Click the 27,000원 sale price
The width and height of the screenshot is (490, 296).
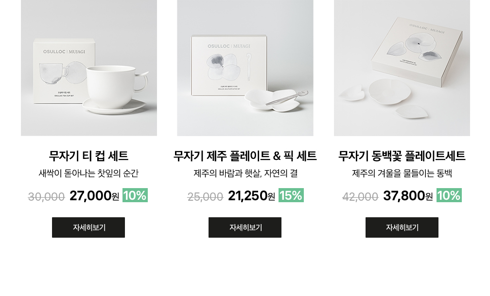tap(94, 196)
